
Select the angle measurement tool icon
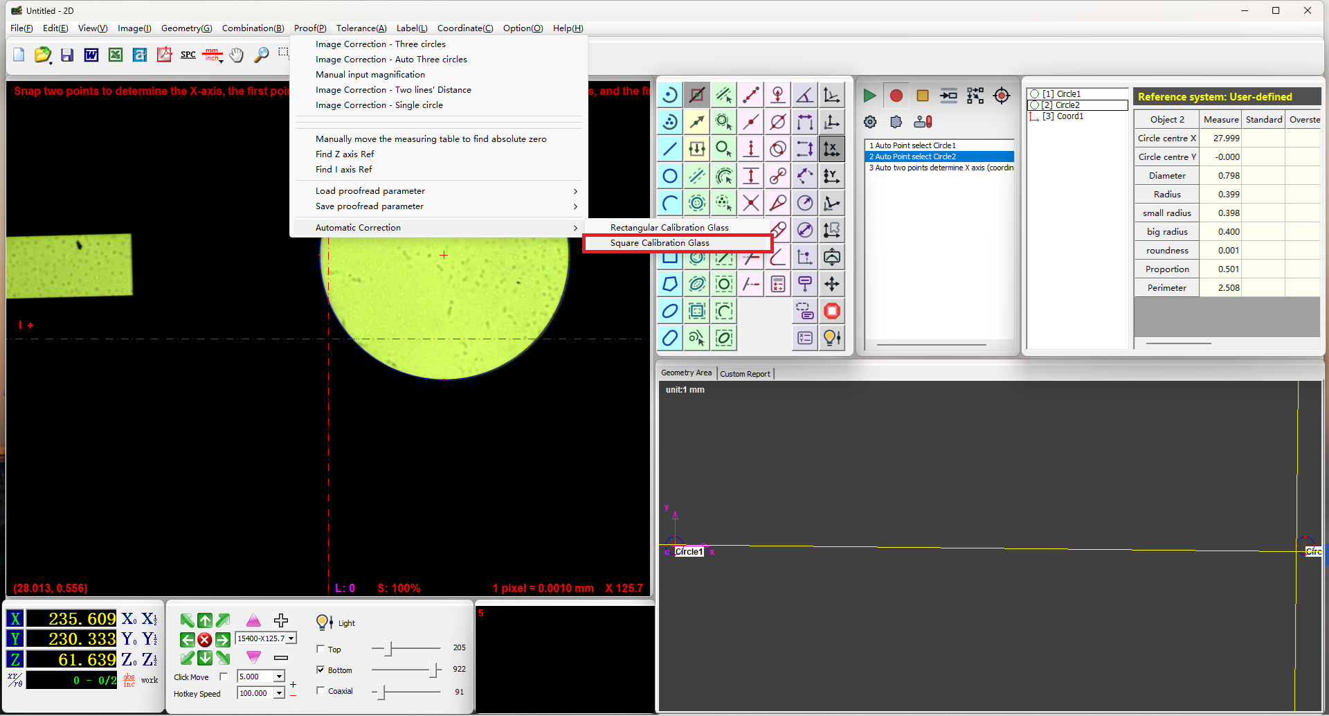coord(805,95)
